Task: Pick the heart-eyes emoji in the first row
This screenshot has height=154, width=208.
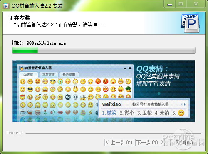Action: pos(38,81)
